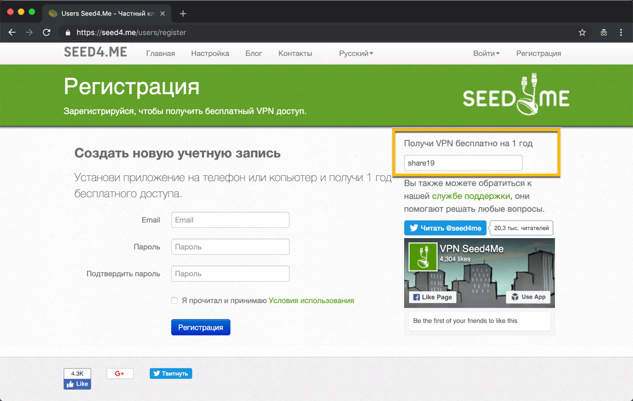Image resolution: width=633 pixels, height=401 pixels.
Task: Click the Google+ share button
Action: pyautogui.click(x=120, y=374)
